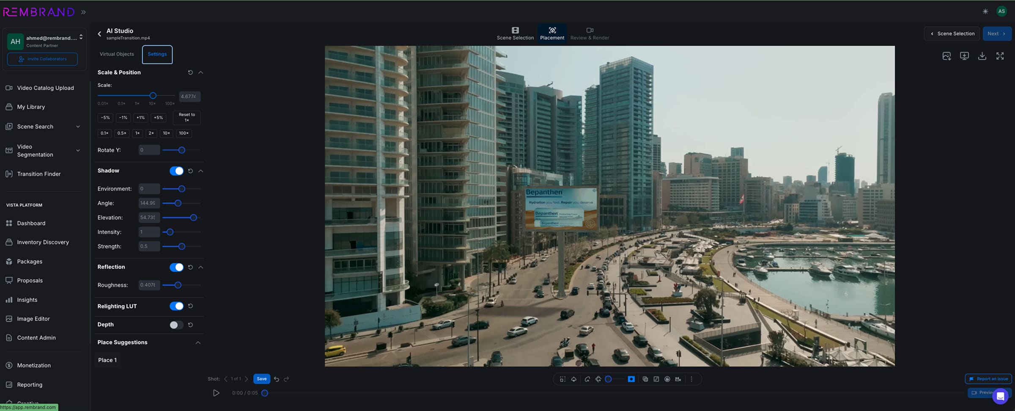Click the three-dot overflow icon in the bottom toolbar
This screenshot has height=411, width=1015.
tap(692, 379)
